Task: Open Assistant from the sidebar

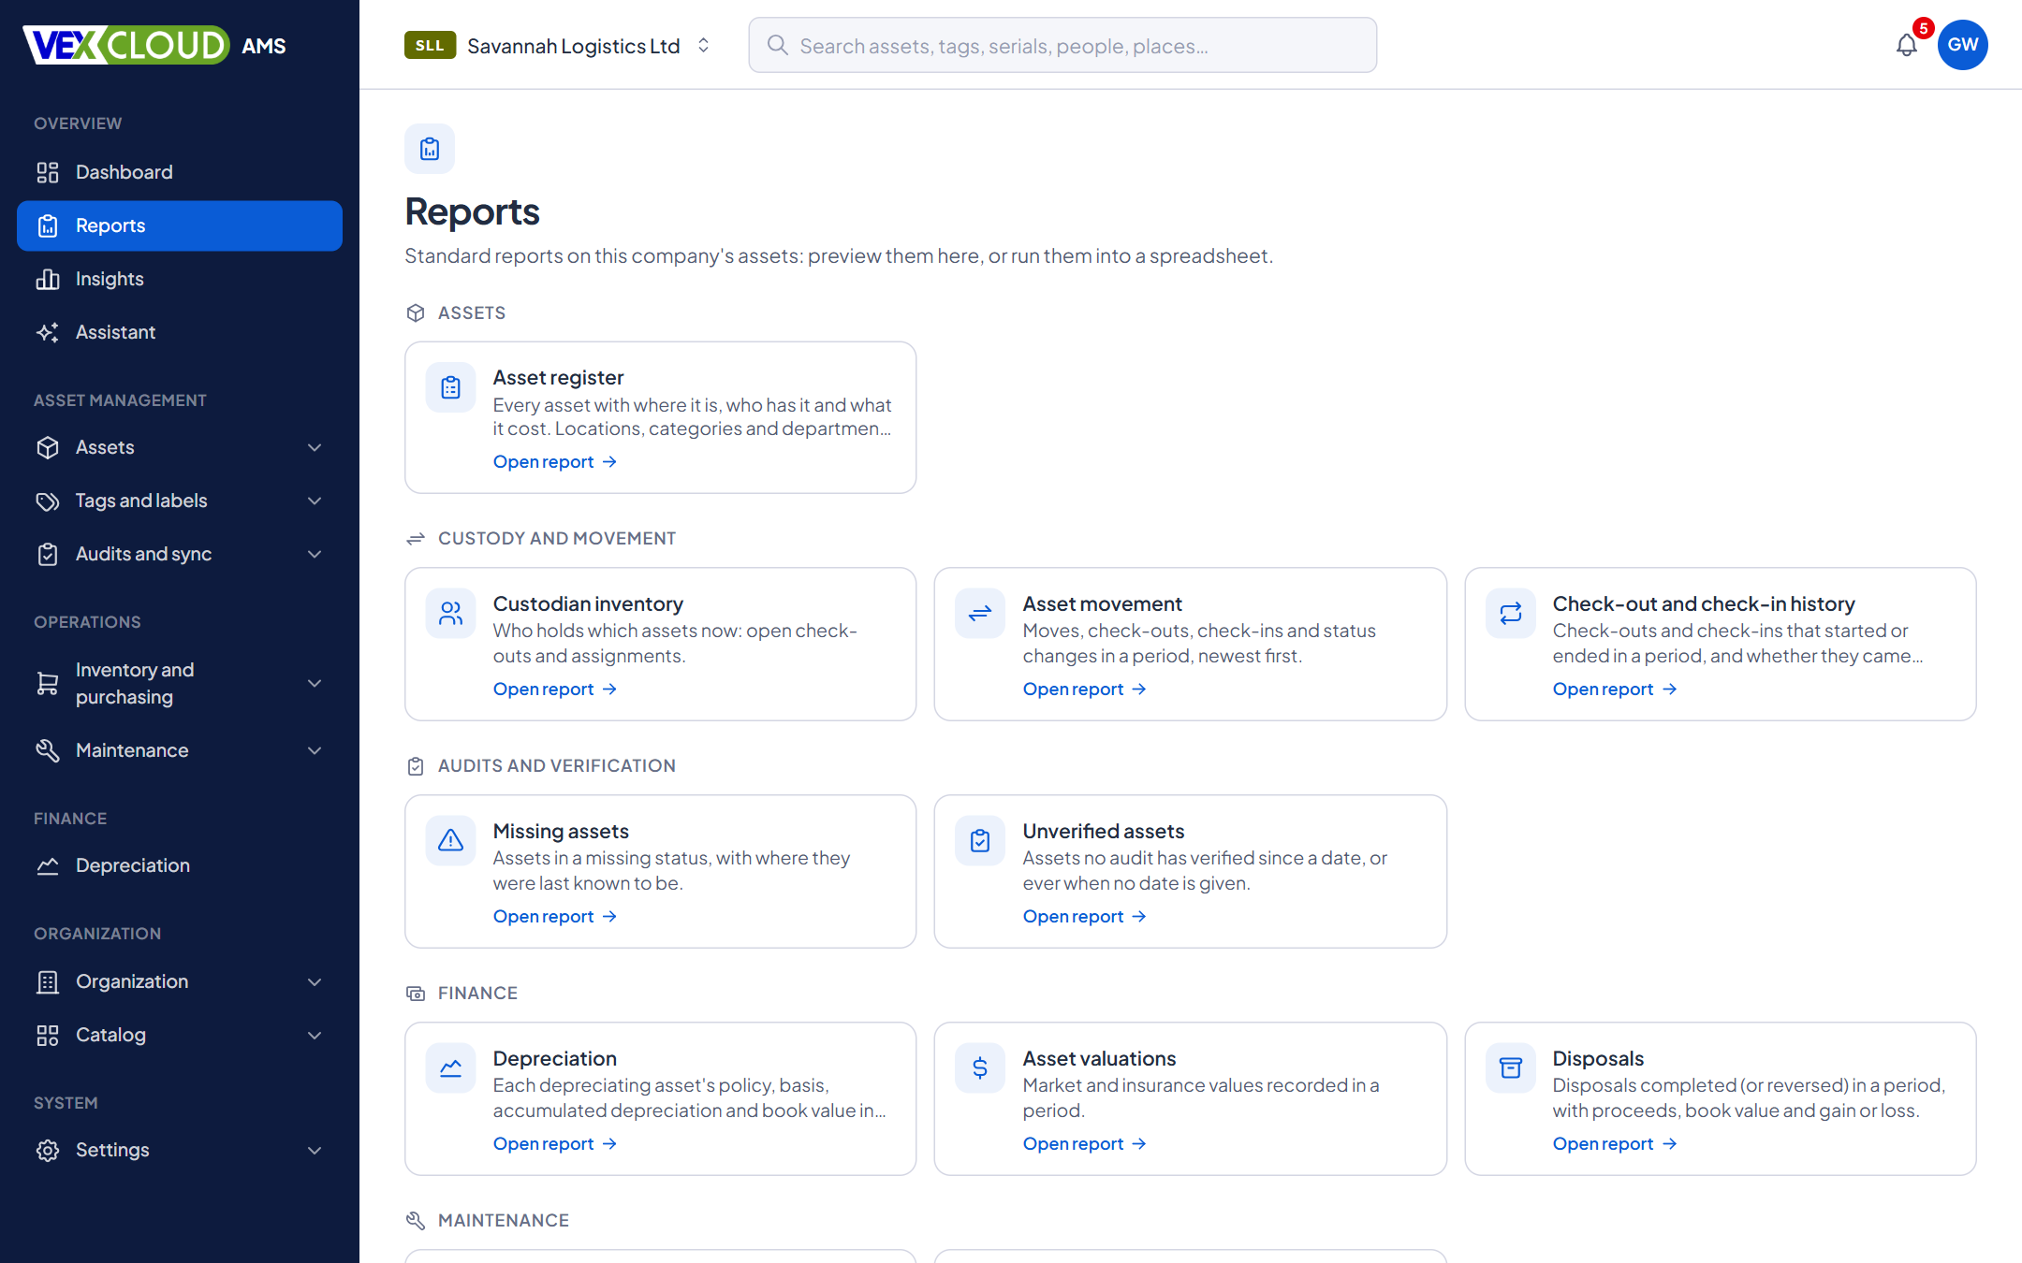Action: pyautogui.click(x=180, y=332)
